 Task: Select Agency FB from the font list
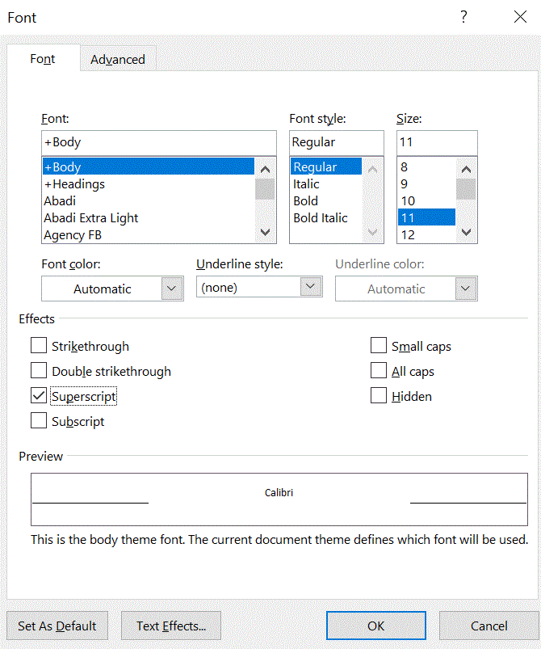click(73, 234)
